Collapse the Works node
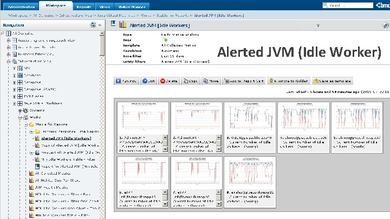This screenshot has width=390, height=219. 20,117
